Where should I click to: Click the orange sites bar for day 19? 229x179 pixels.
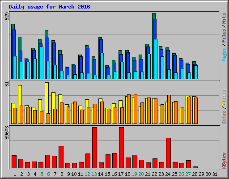[136, 109]
